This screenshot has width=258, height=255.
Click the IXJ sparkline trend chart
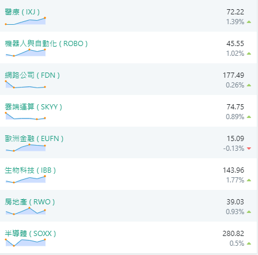(x=25, y=21)
